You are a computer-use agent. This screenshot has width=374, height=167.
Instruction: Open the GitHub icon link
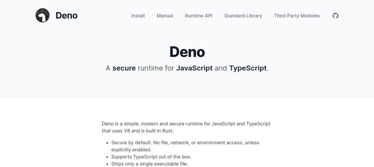(x=335, y=16)
